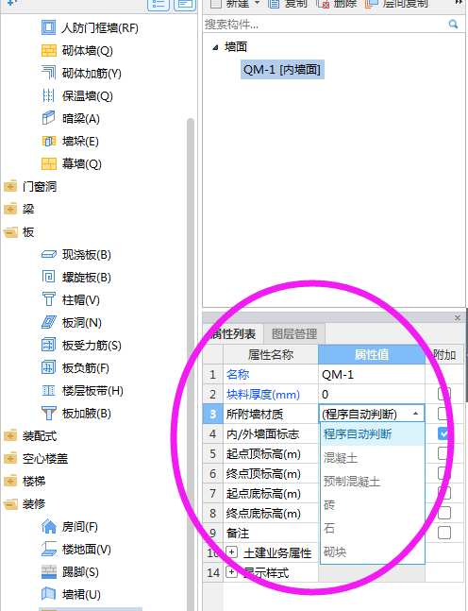
Task: Toggle 附加 checkbox for 块料厚度(mm)
Action: pos(444,394)
